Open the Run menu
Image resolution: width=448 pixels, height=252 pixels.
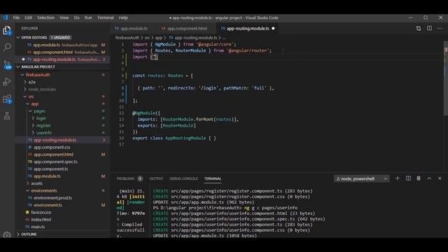tap(88, 17)
